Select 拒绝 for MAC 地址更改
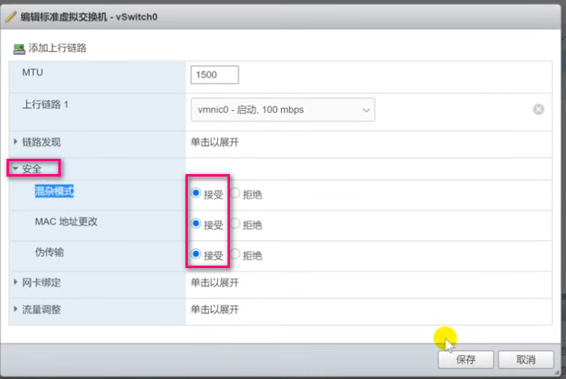Image resolution: width=566 pixels, height=379 pixels. coord(235,224)
